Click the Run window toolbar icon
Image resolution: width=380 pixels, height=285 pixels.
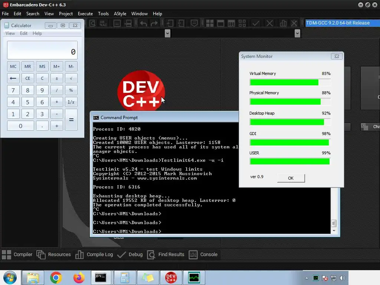(x=220, y=23)
